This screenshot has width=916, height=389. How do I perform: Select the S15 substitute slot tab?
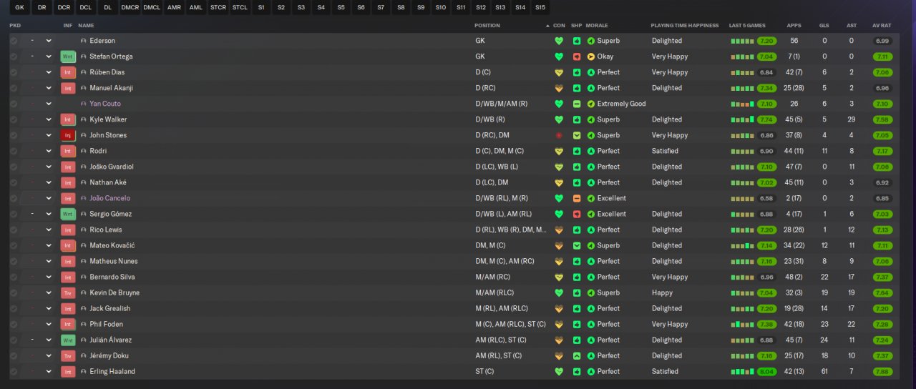pos(540,7)
